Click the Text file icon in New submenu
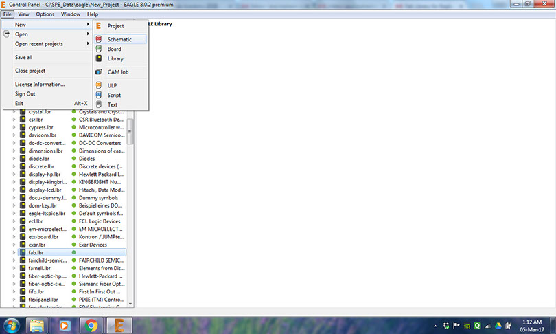Image resolution: width=556 pixels, height=334 pixels. click(99, 104)
